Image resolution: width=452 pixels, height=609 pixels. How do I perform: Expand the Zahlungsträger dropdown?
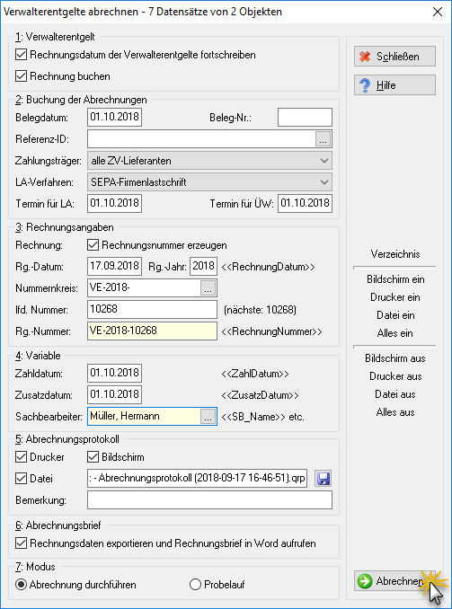(x=210, y=161)
